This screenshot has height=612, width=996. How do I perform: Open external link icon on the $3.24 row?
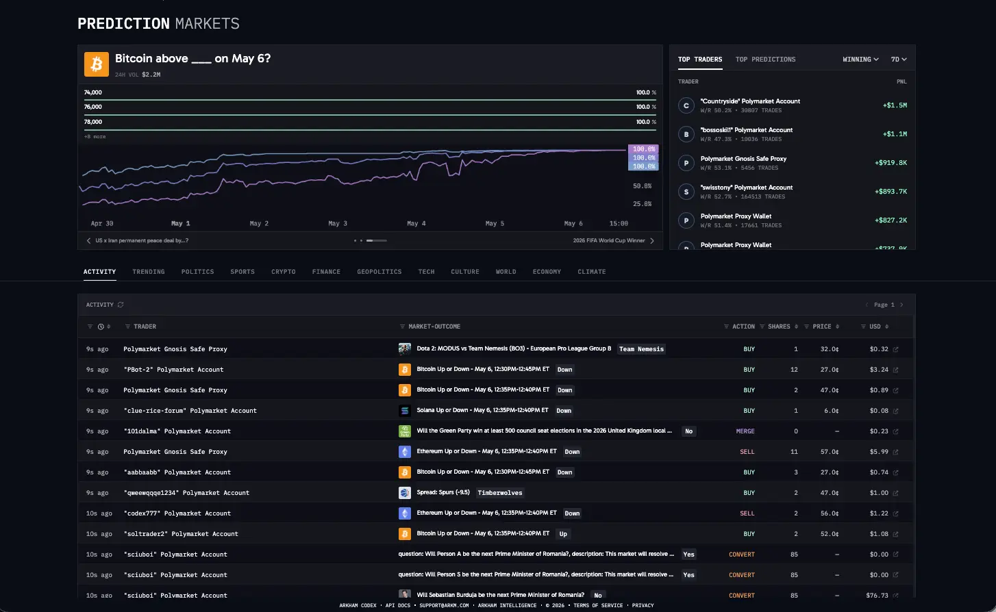click(x=896, y=370)
